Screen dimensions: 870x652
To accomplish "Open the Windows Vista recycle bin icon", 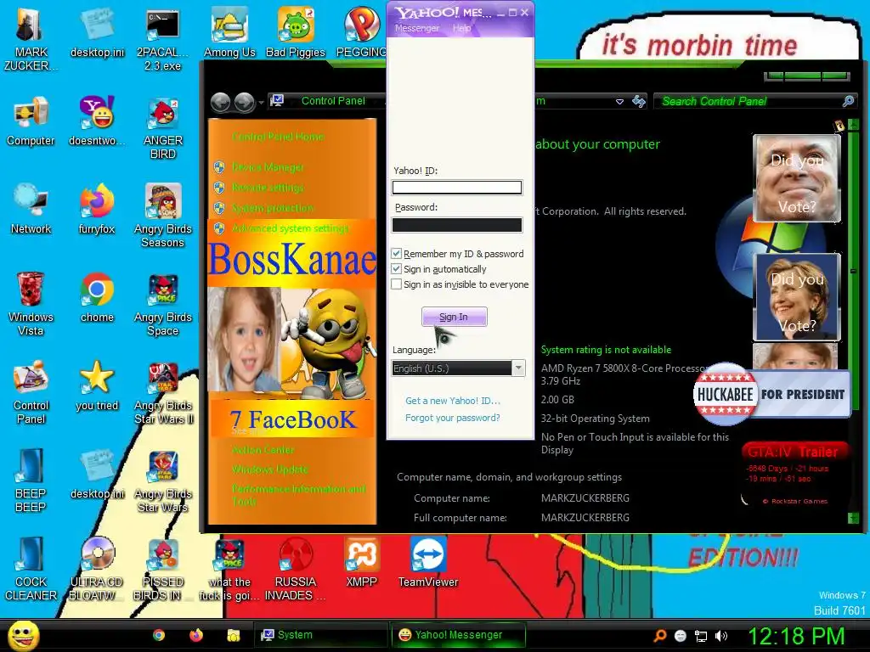I will [31, 304].
